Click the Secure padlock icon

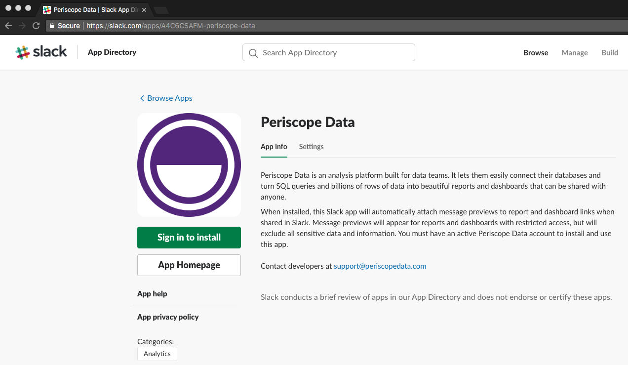[x=51, y=26]
